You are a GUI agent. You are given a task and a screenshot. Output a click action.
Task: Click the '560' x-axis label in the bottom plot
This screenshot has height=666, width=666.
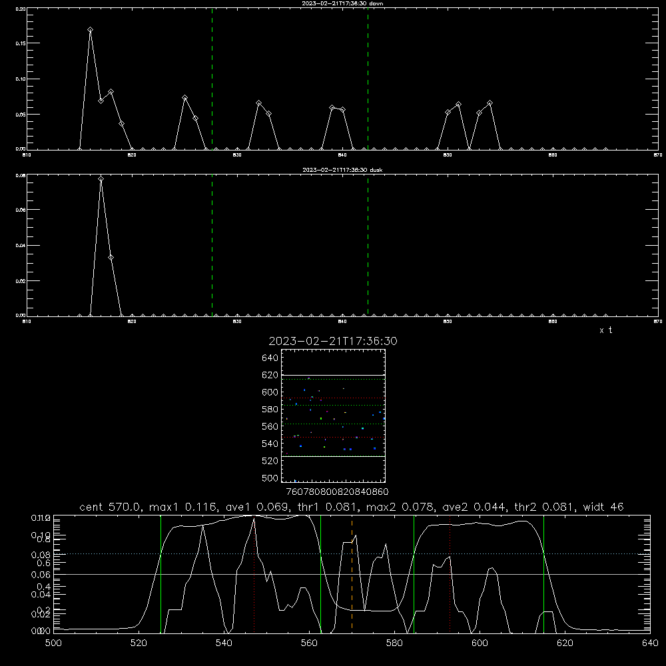pyautogui.click(x=309, y=643)
